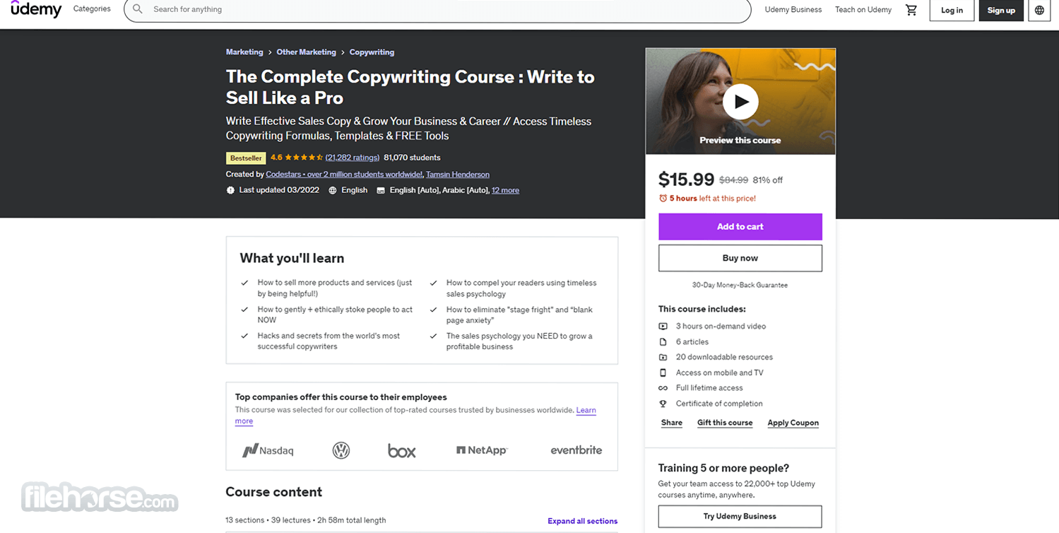Open the 21,282 ratings link
Viewport: 1059px width, 533px height.
pyautogui.click(x=353, y=158)
